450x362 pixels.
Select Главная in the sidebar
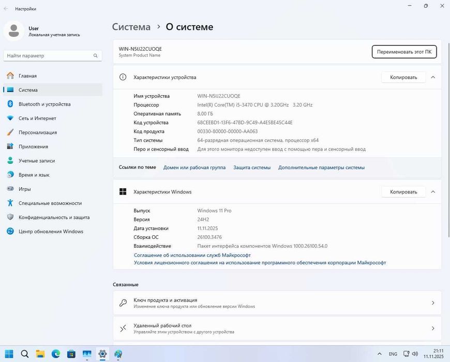(x=53, y=76)
